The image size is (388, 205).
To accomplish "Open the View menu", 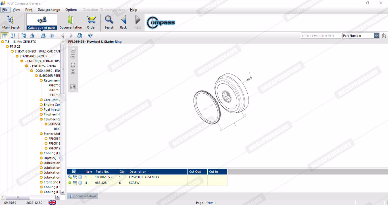I will coord(16,10).
